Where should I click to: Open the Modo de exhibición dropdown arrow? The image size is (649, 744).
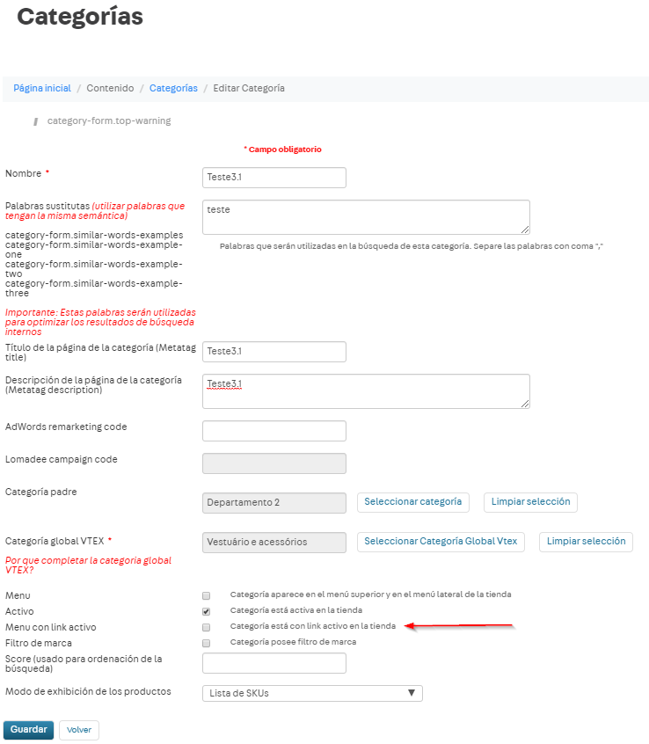(412, 693)
